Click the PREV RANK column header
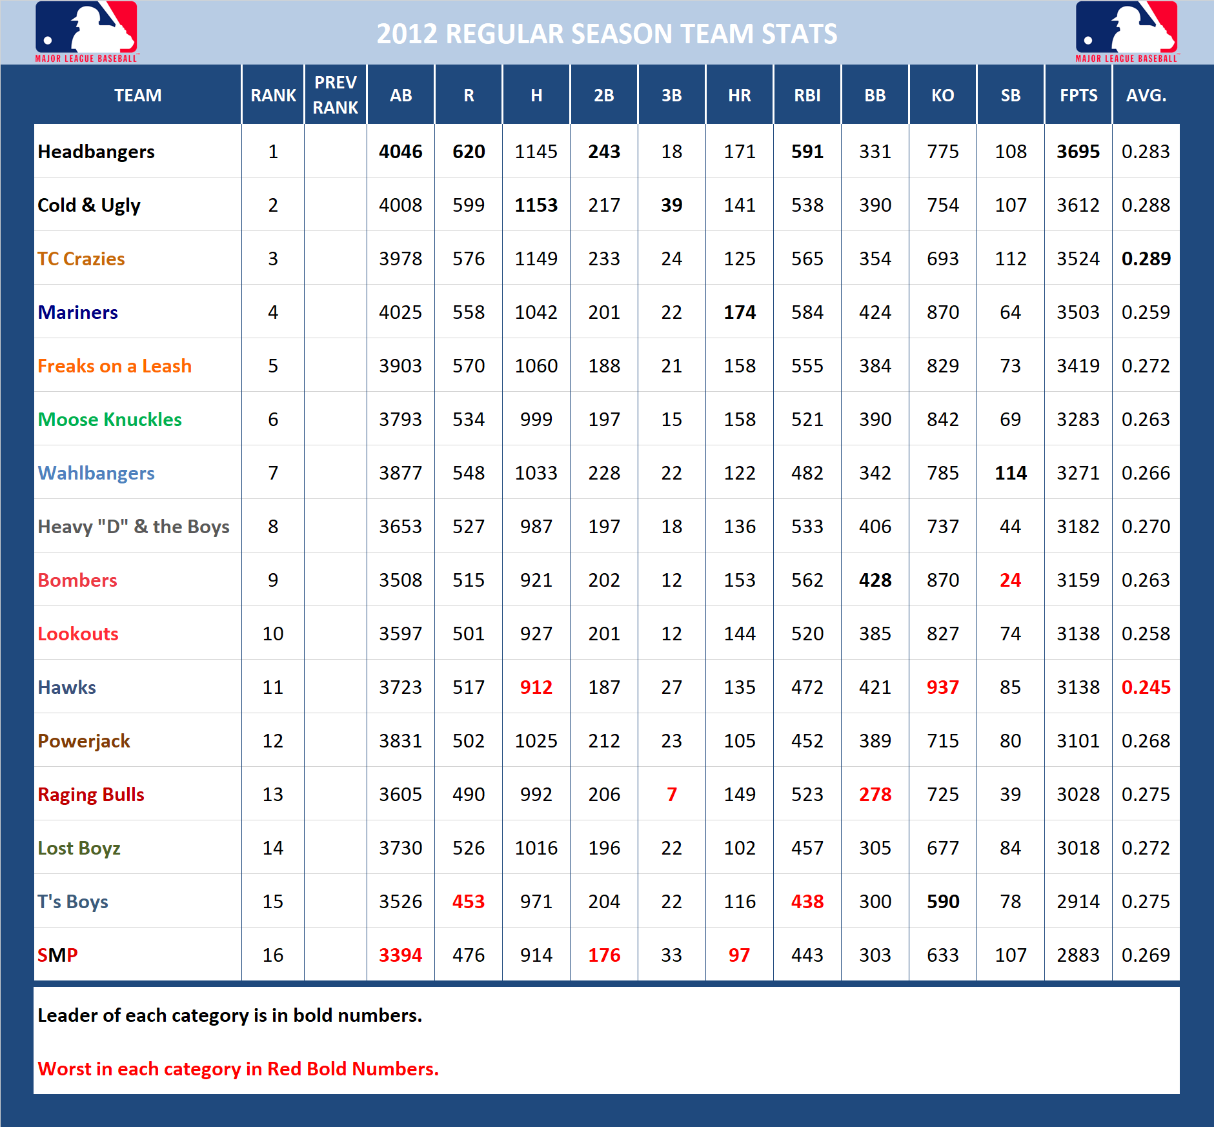The width and height of the screenshot is (1214, 1127). 335,95
